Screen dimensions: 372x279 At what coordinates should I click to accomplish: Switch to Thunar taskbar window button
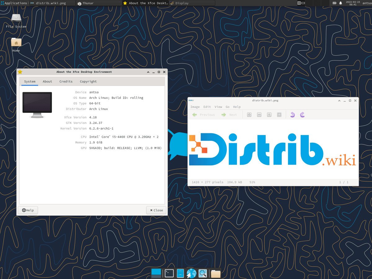click(99, 3)
